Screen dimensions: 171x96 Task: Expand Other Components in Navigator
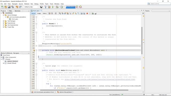click(1, 57)
